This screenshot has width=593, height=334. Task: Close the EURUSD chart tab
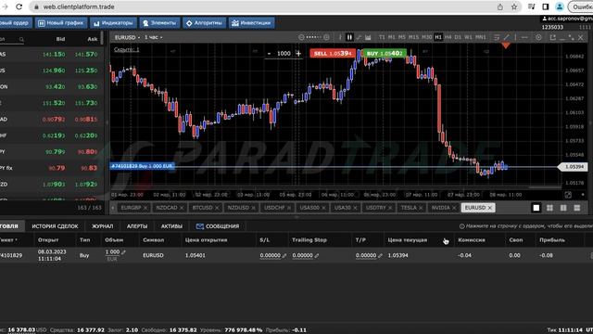point(490,208)
